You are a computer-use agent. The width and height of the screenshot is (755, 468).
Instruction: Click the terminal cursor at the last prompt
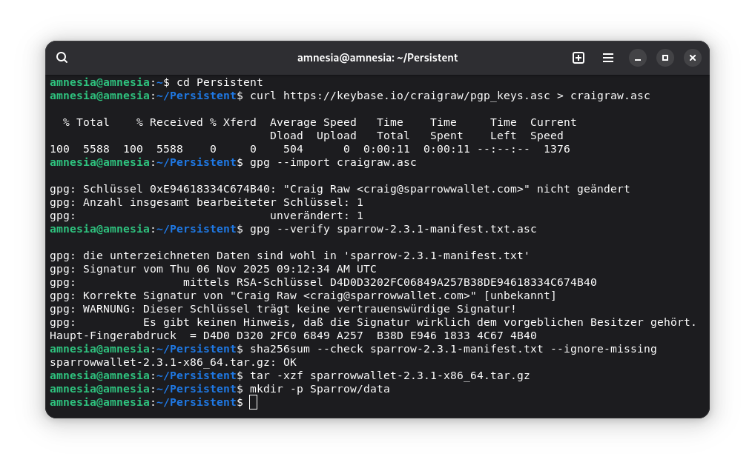(x=254, y=402)
